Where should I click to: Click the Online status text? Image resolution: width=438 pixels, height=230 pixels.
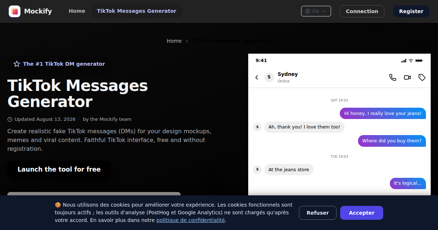(x=284, y=81)
